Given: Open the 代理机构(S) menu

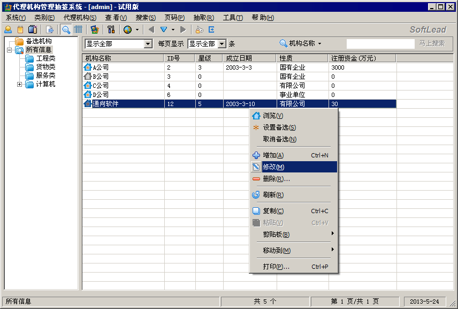Looking at the screenshot, I should coord(80,18).
